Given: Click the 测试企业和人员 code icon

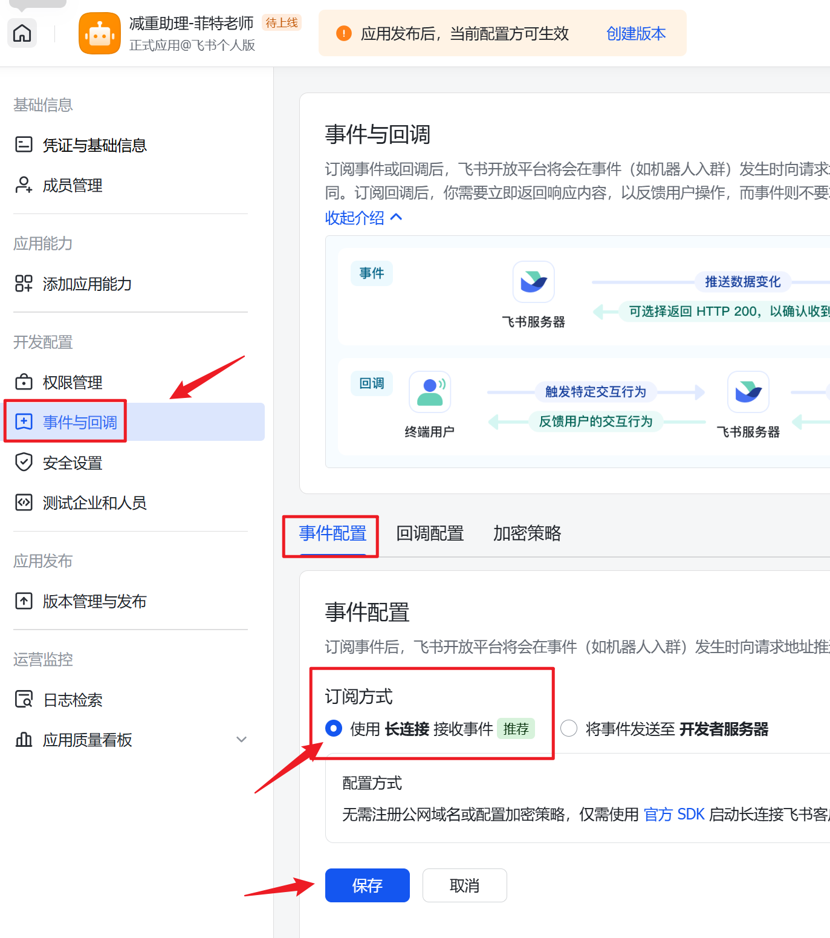Looking at the screenshot, I should pos(24,502).
